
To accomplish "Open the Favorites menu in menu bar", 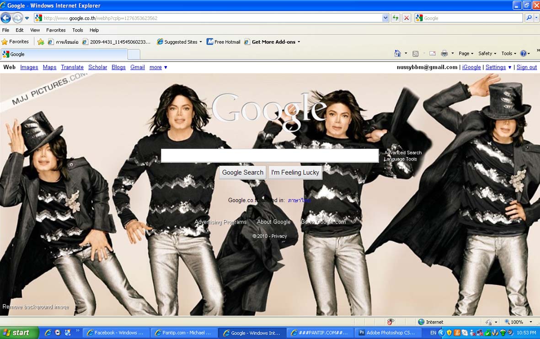I will coord(56,30).
